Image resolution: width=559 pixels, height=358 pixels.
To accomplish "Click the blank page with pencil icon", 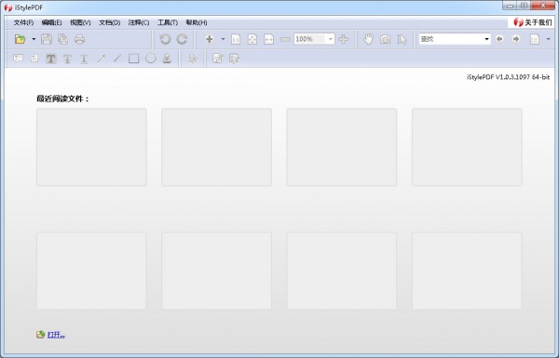I will [218, 59].
